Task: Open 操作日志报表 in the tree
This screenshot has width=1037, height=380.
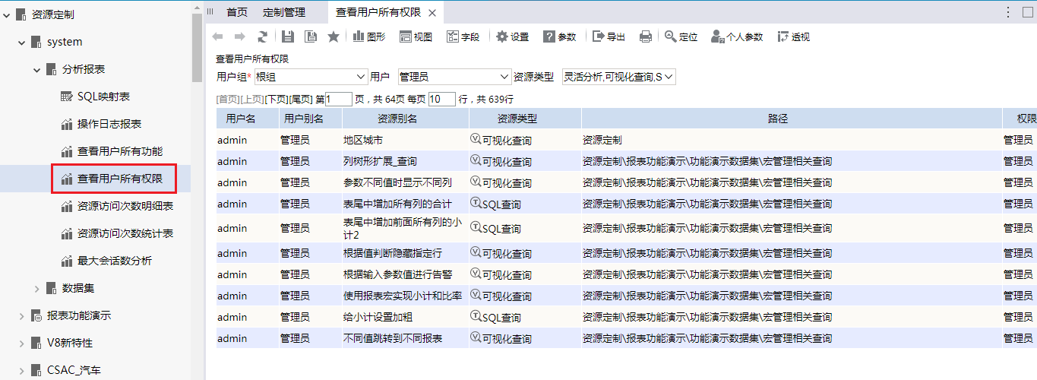Action: [109, 124]
